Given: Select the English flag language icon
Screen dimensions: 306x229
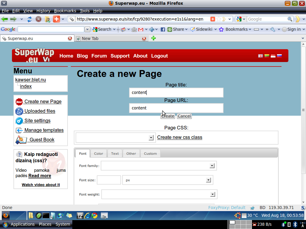Looking at the screenshot, I should 261,56.
